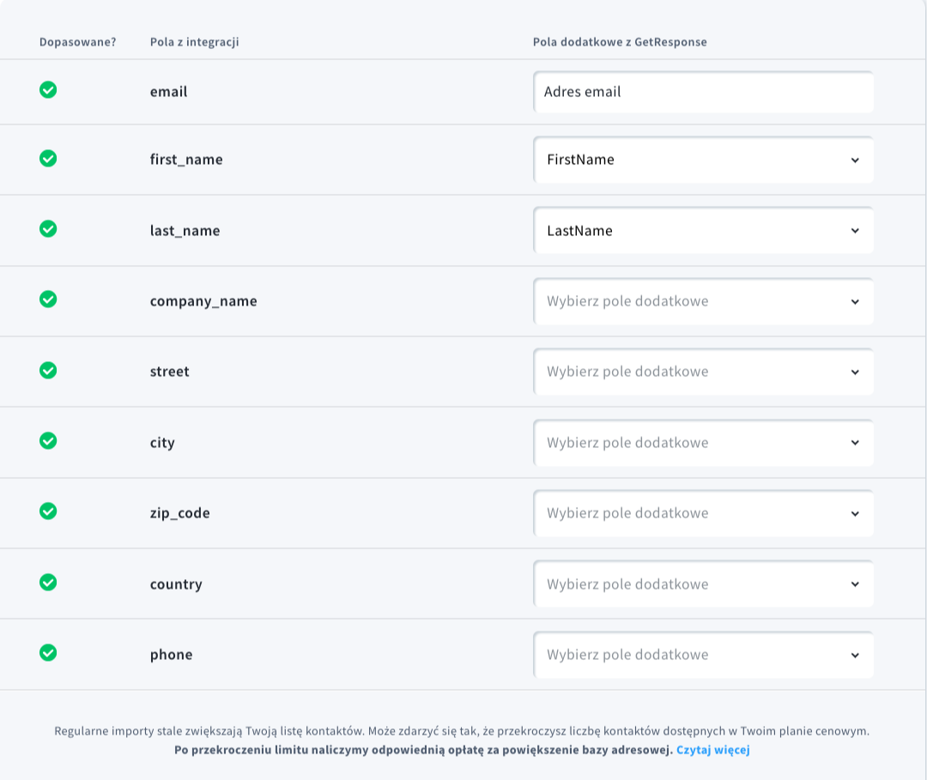This screenshot has height=780, width=927.
Task: Expand the country custom field dropdown
Action: coord(703,583)
